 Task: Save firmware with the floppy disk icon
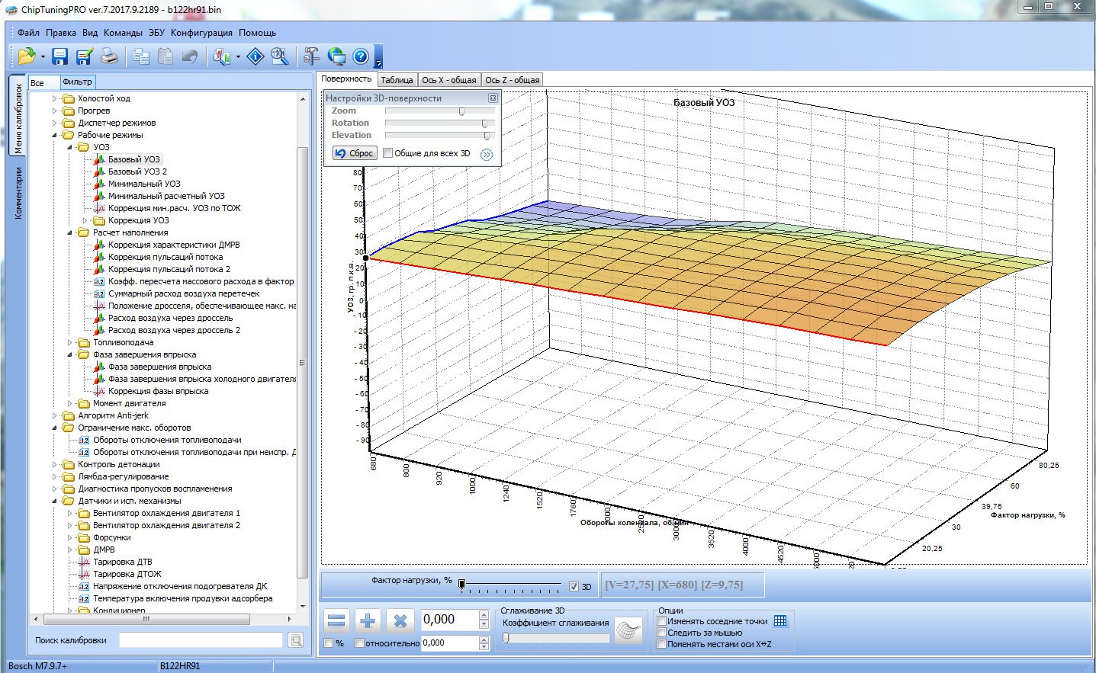[60, 56]
